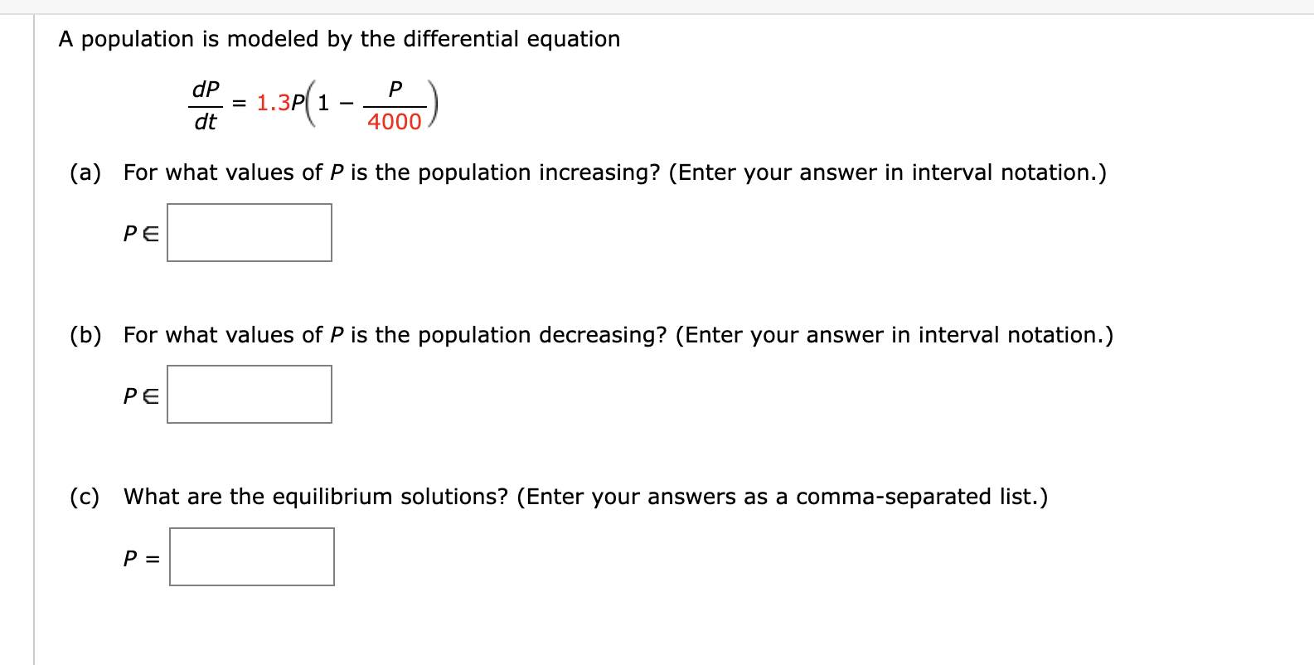
Task: Click the '(c)' label marker
Action: tap(85, 496)
